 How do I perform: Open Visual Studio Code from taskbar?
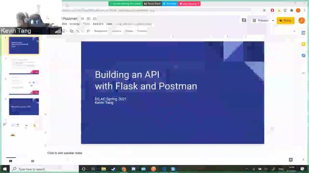pyautogui.click(x=164, y=169)
